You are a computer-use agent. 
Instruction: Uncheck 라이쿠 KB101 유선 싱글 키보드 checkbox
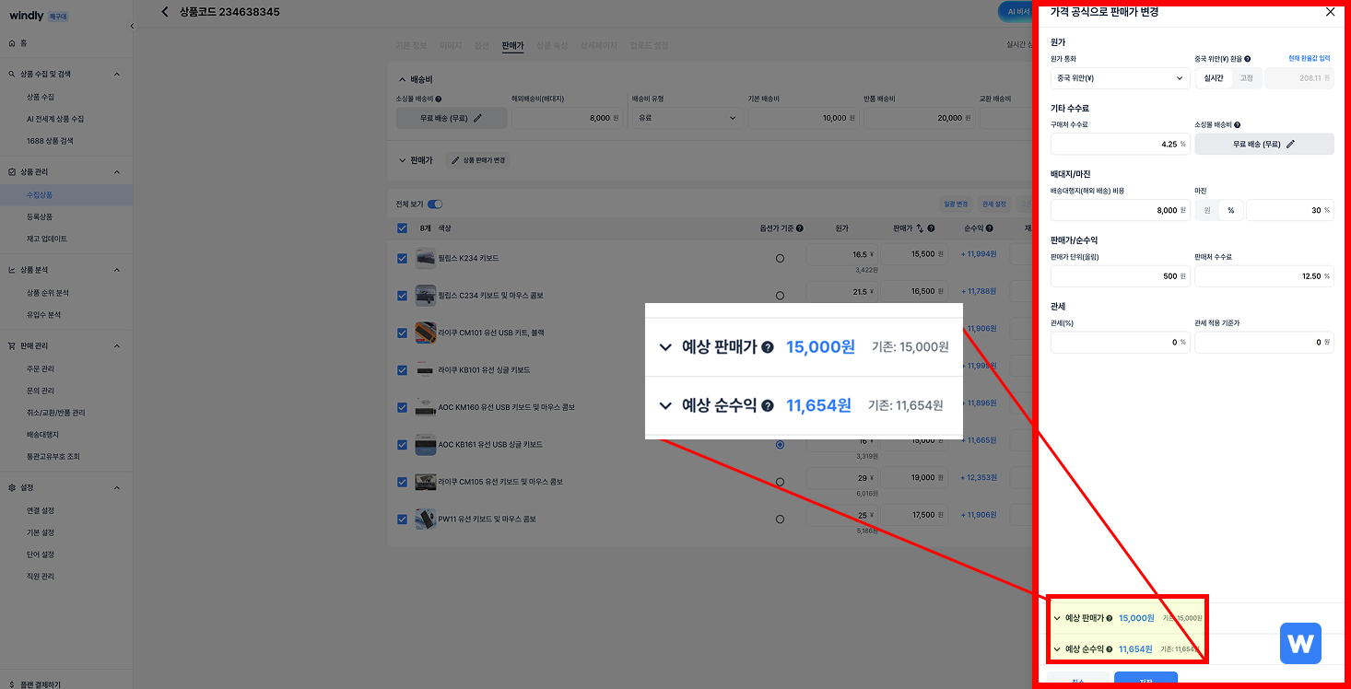coord(402,370)
